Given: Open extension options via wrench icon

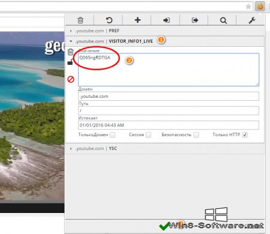Looking at the screenshot, I should tap(252, 20).
